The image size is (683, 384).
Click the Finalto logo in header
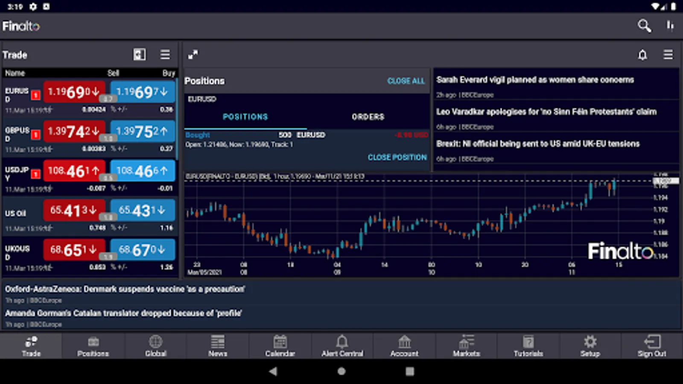pos(21,26)
